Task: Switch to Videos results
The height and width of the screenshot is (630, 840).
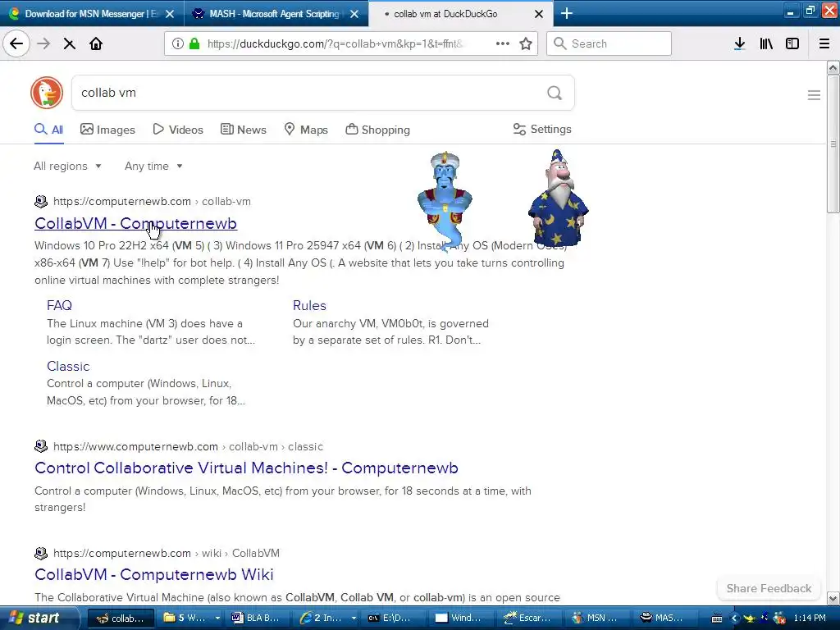Action: pos(178,130)
